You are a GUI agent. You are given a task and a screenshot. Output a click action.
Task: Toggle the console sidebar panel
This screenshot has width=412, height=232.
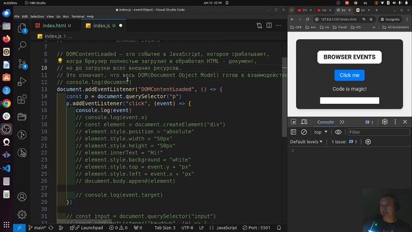click(294, 132)
